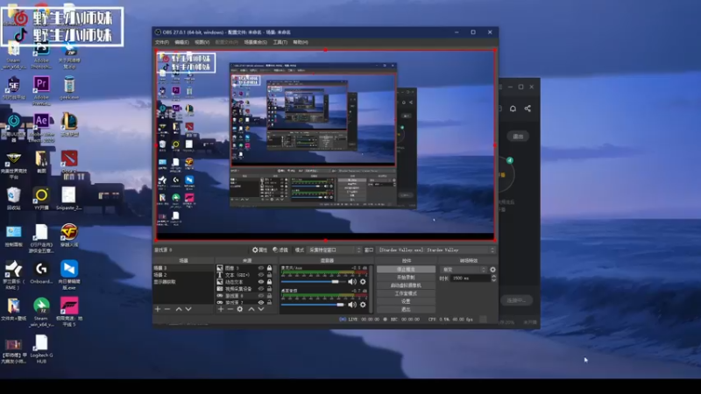The image size is (701, 394).
Task: Click transition duration field 1500 ms
Action: point(471,278)
